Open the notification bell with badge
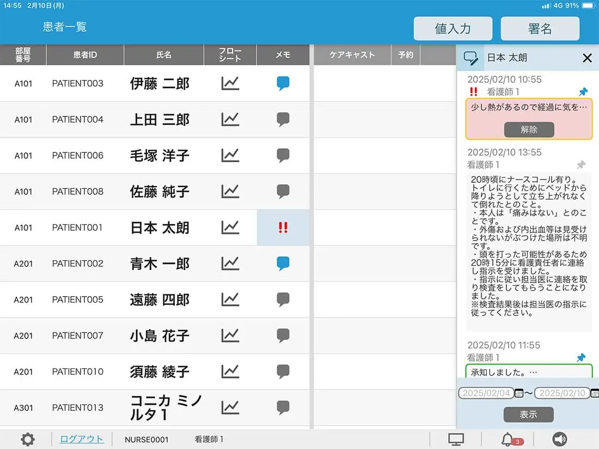 (508, 439)
